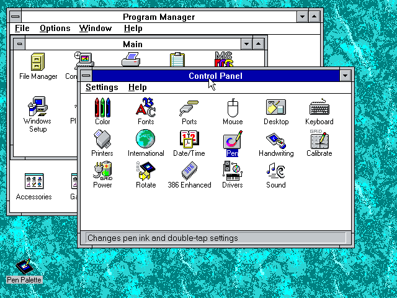Open Program Manager Help menu
This screenshot has height=298, width=397.
tap(133, 28)
